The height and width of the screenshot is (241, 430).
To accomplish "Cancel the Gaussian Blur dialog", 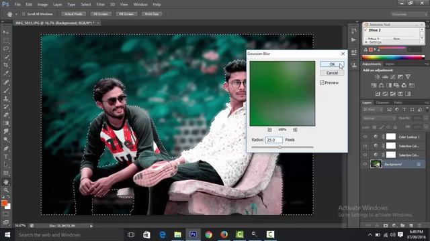I will point(332,73).
